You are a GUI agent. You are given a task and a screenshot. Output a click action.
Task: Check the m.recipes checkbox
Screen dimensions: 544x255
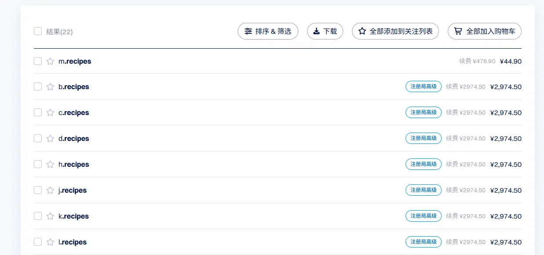tap(38, 61)
